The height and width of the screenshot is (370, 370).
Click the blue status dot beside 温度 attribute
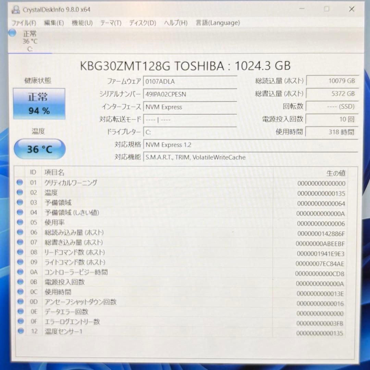[20, 193]
